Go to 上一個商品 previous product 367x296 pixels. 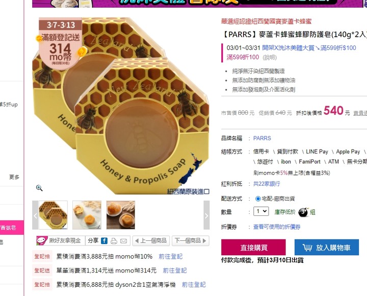151,241
